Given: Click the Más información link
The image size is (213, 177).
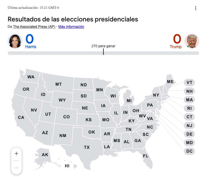Looking at the screenshot, I should [71, 27].
